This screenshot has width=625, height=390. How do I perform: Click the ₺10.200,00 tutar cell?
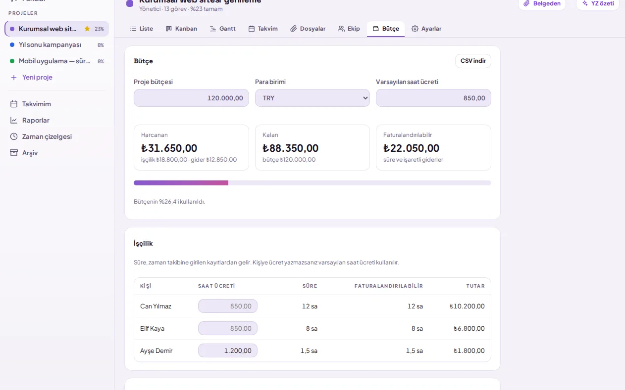pos(467,306)
